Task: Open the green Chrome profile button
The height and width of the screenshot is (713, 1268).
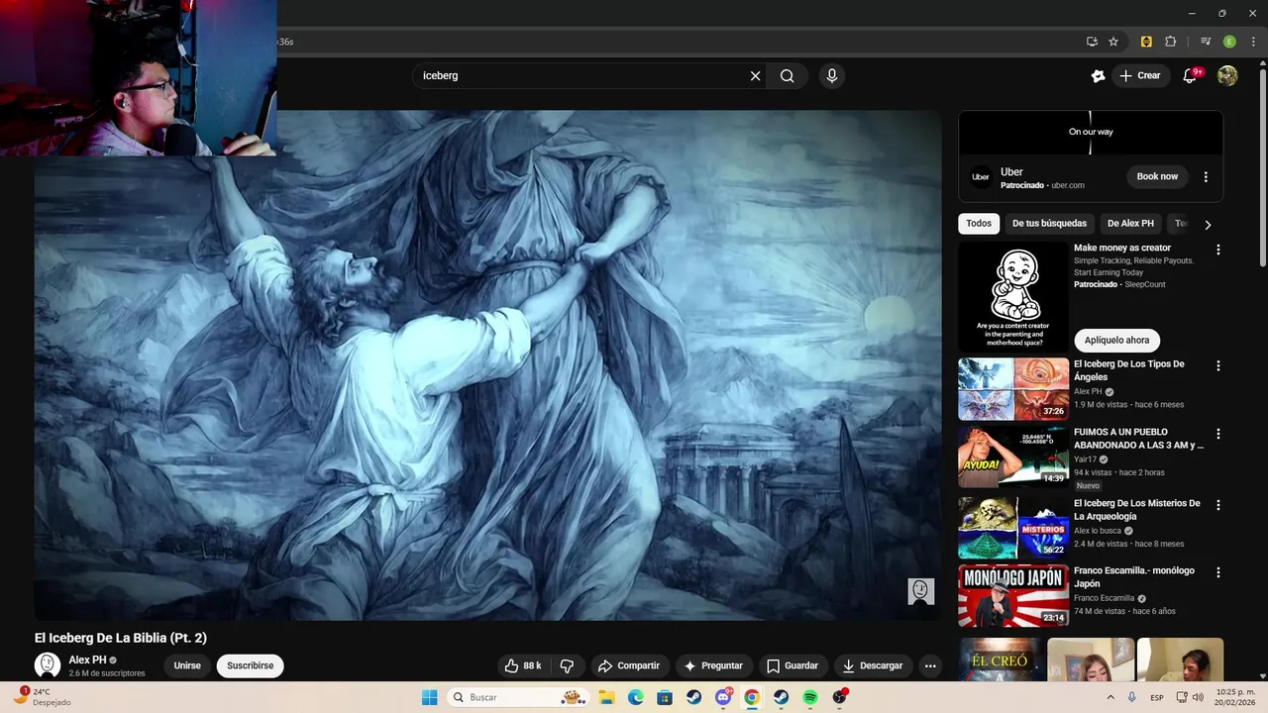Action: [x=1229, y=42]
